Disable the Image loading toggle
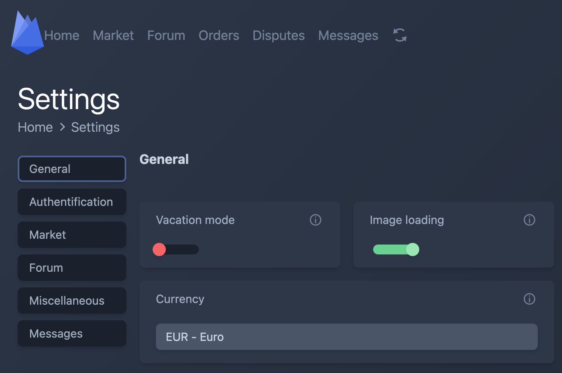The height and width of the screenshot is (373, 562). pyautogui.click(x=396, y=249)
